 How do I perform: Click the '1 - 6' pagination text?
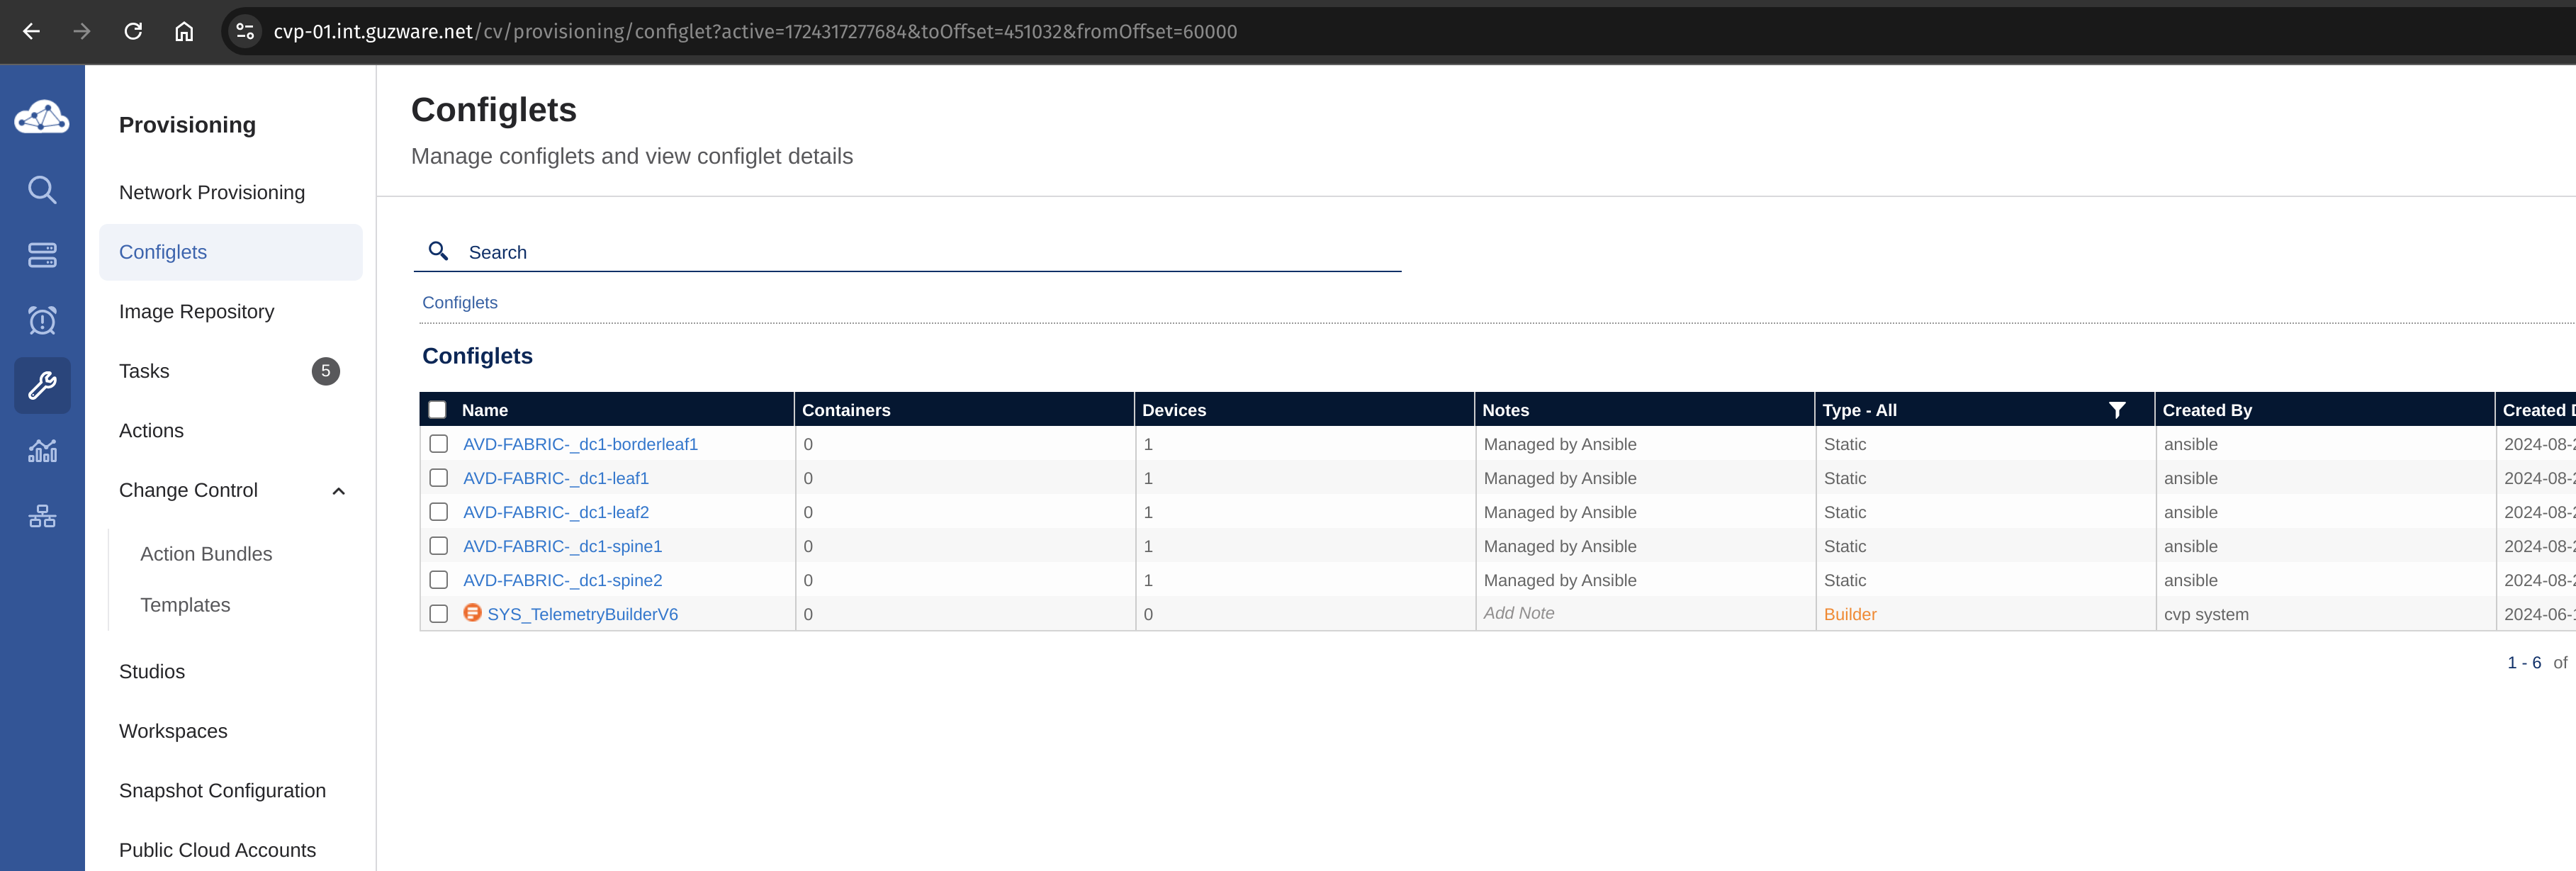[2523, 663]
